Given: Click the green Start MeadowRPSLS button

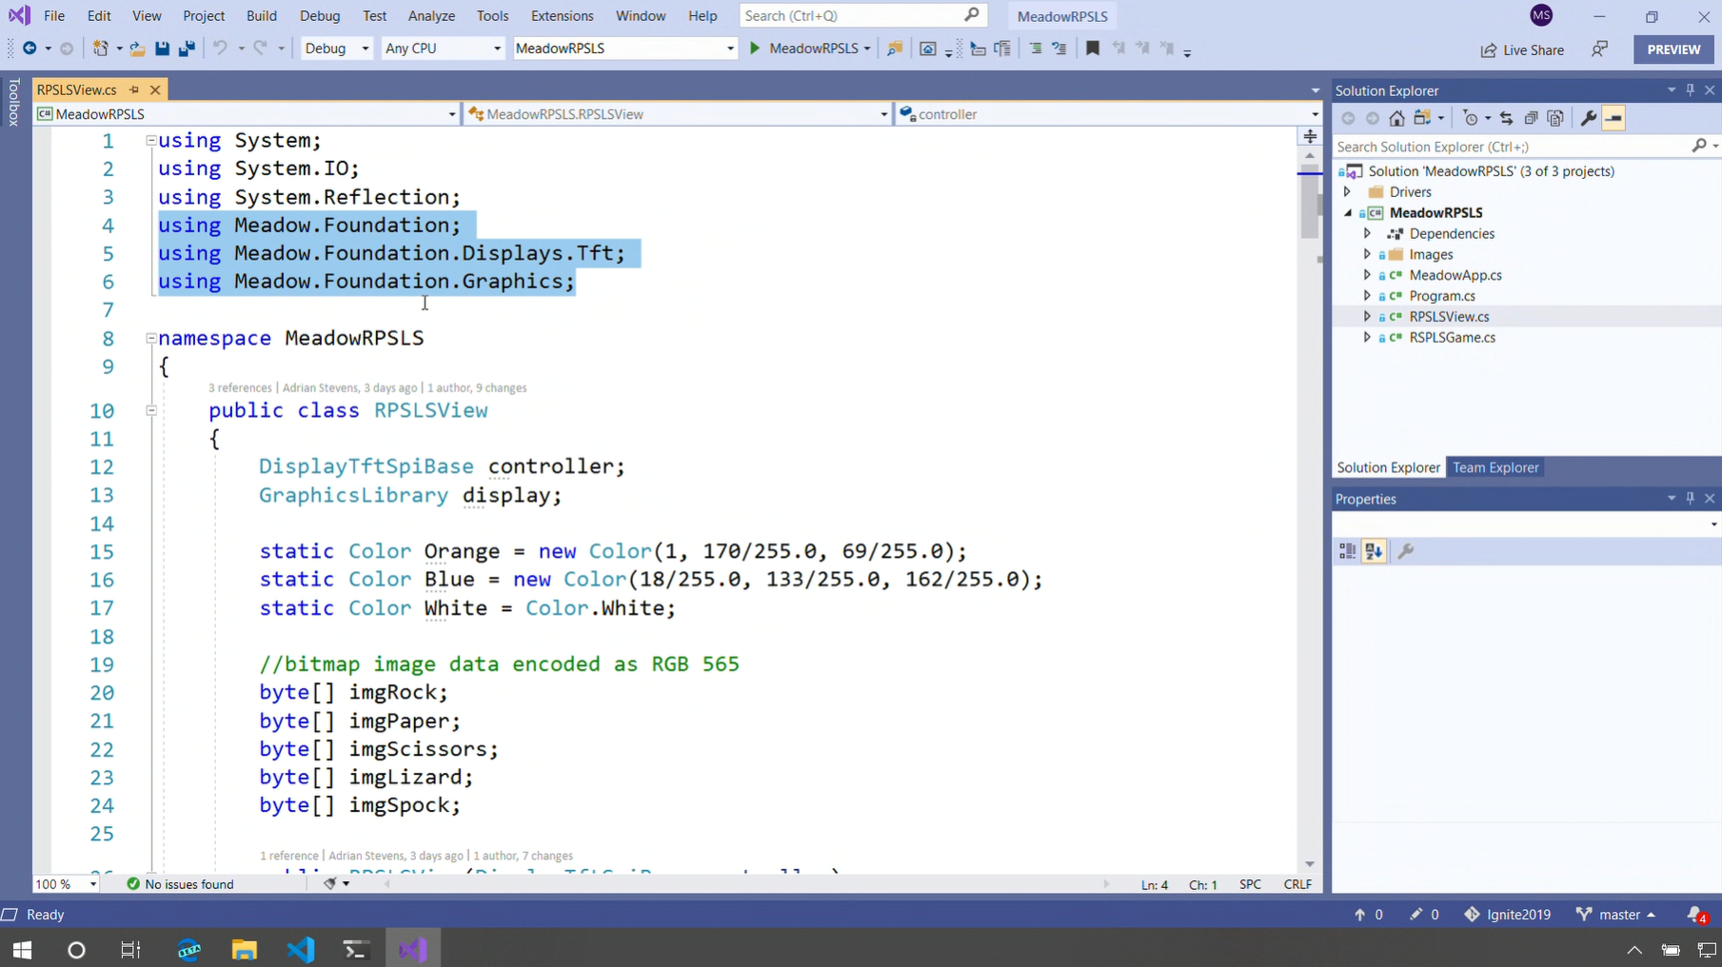Looking at the screenshot, I should 755,49.
